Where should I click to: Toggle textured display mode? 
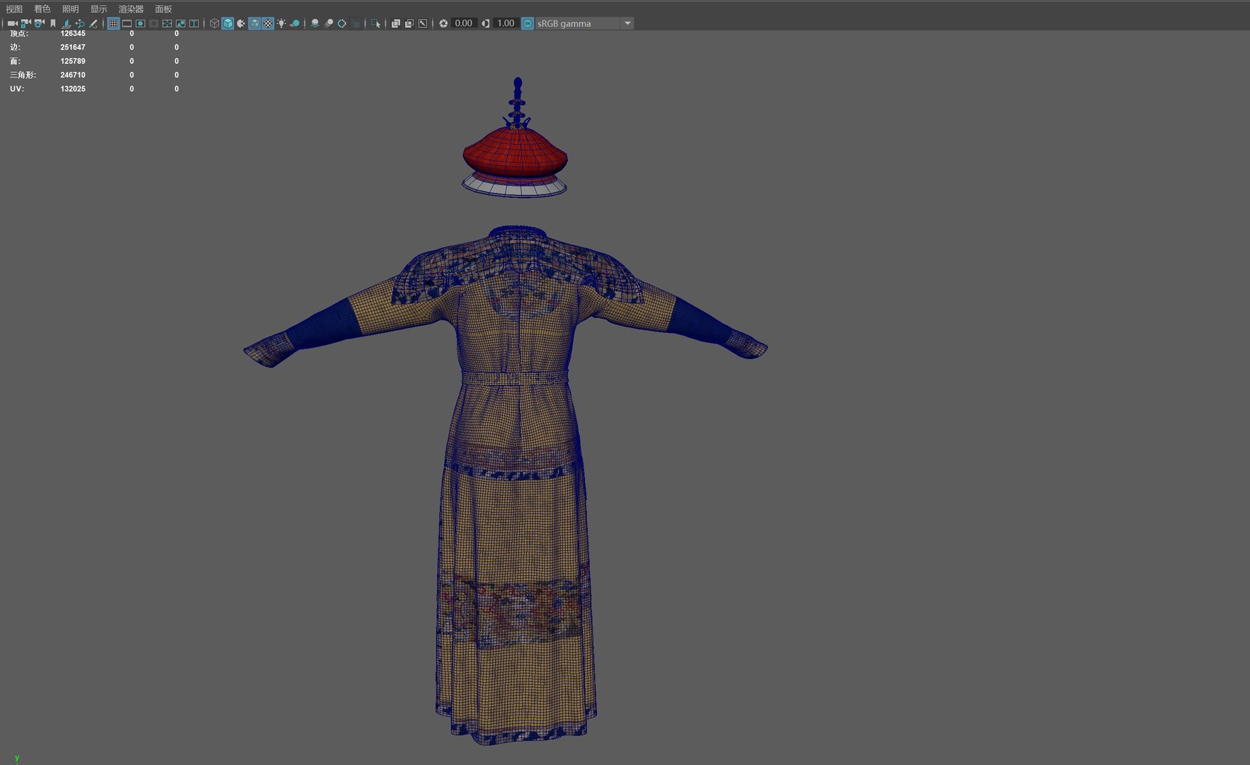(268, 23)
